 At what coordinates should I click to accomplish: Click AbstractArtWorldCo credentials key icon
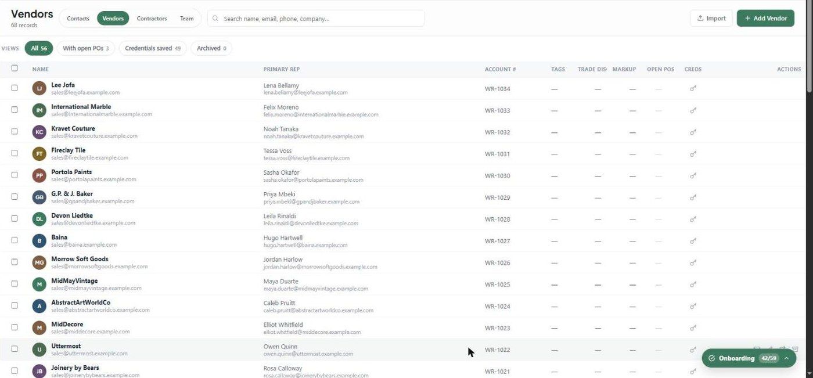pyautogui.click(x=693, y=306)
